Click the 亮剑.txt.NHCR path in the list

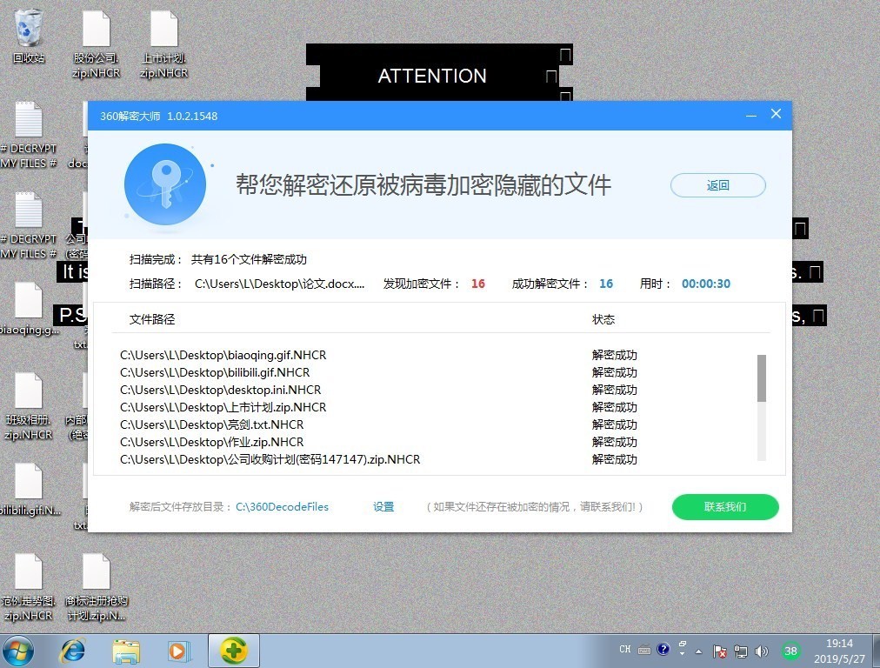(x=211, y=424)
